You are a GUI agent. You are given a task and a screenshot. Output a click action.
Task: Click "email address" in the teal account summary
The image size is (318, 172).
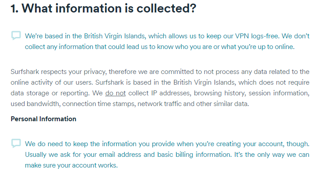click(120, 155)
